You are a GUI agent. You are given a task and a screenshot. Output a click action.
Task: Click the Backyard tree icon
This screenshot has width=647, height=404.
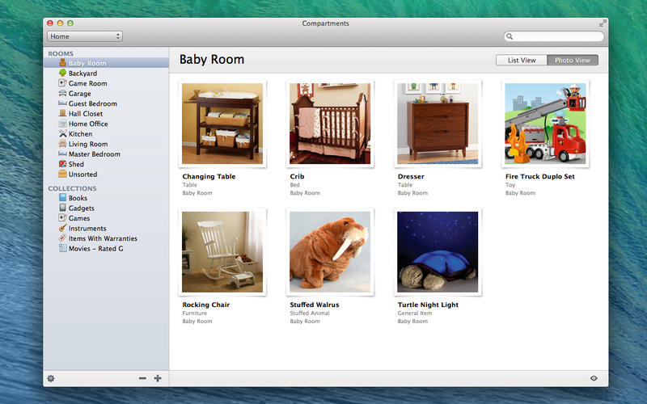click(x=63, y=73)
